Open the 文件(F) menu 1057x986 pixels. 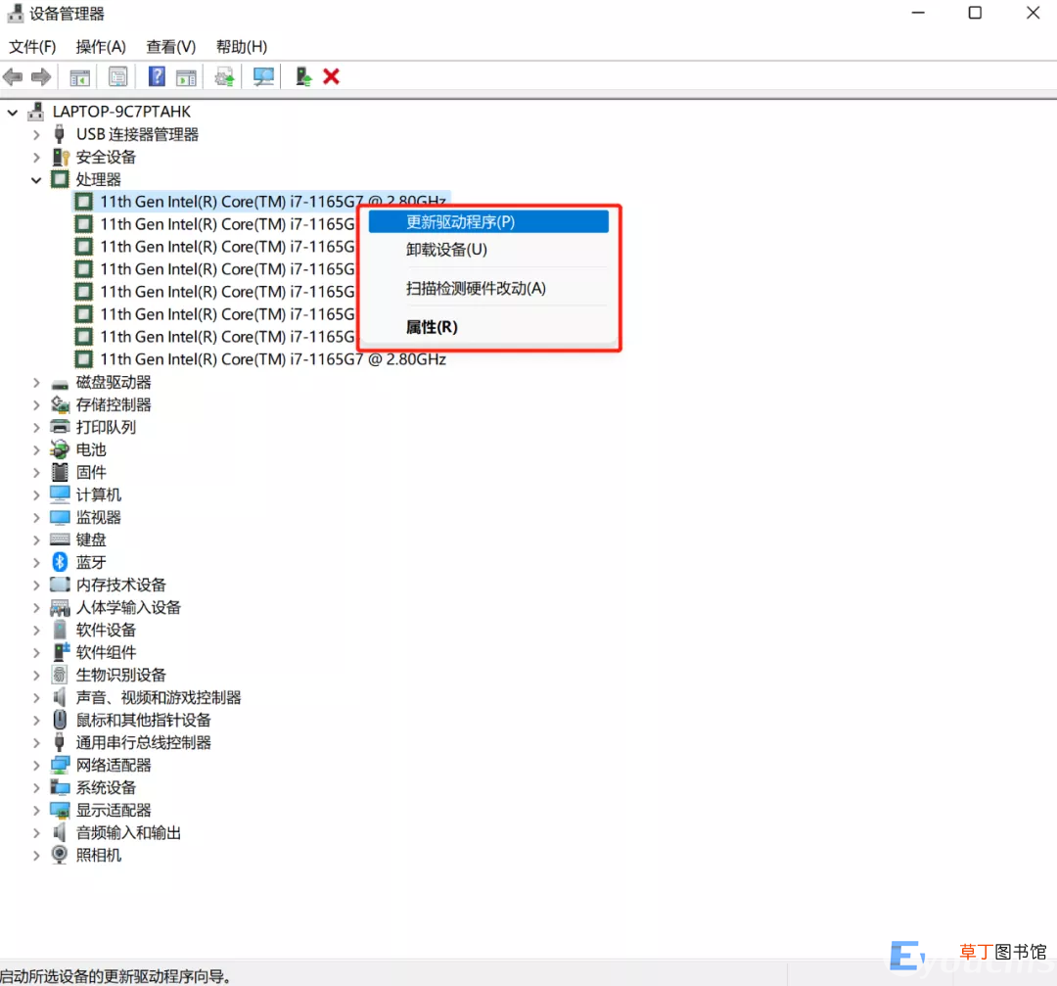click(31, 47)
